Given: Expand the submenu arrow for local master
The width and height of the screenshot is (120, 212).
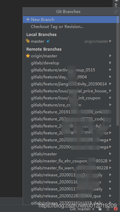Looking at the screenshot, I should pos(110,41).
